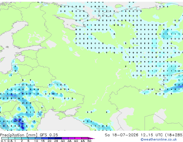Click the 0.5–1 mm legend swatch
The width and height of the screenshot is (183, 142).
tap(12, 138)
